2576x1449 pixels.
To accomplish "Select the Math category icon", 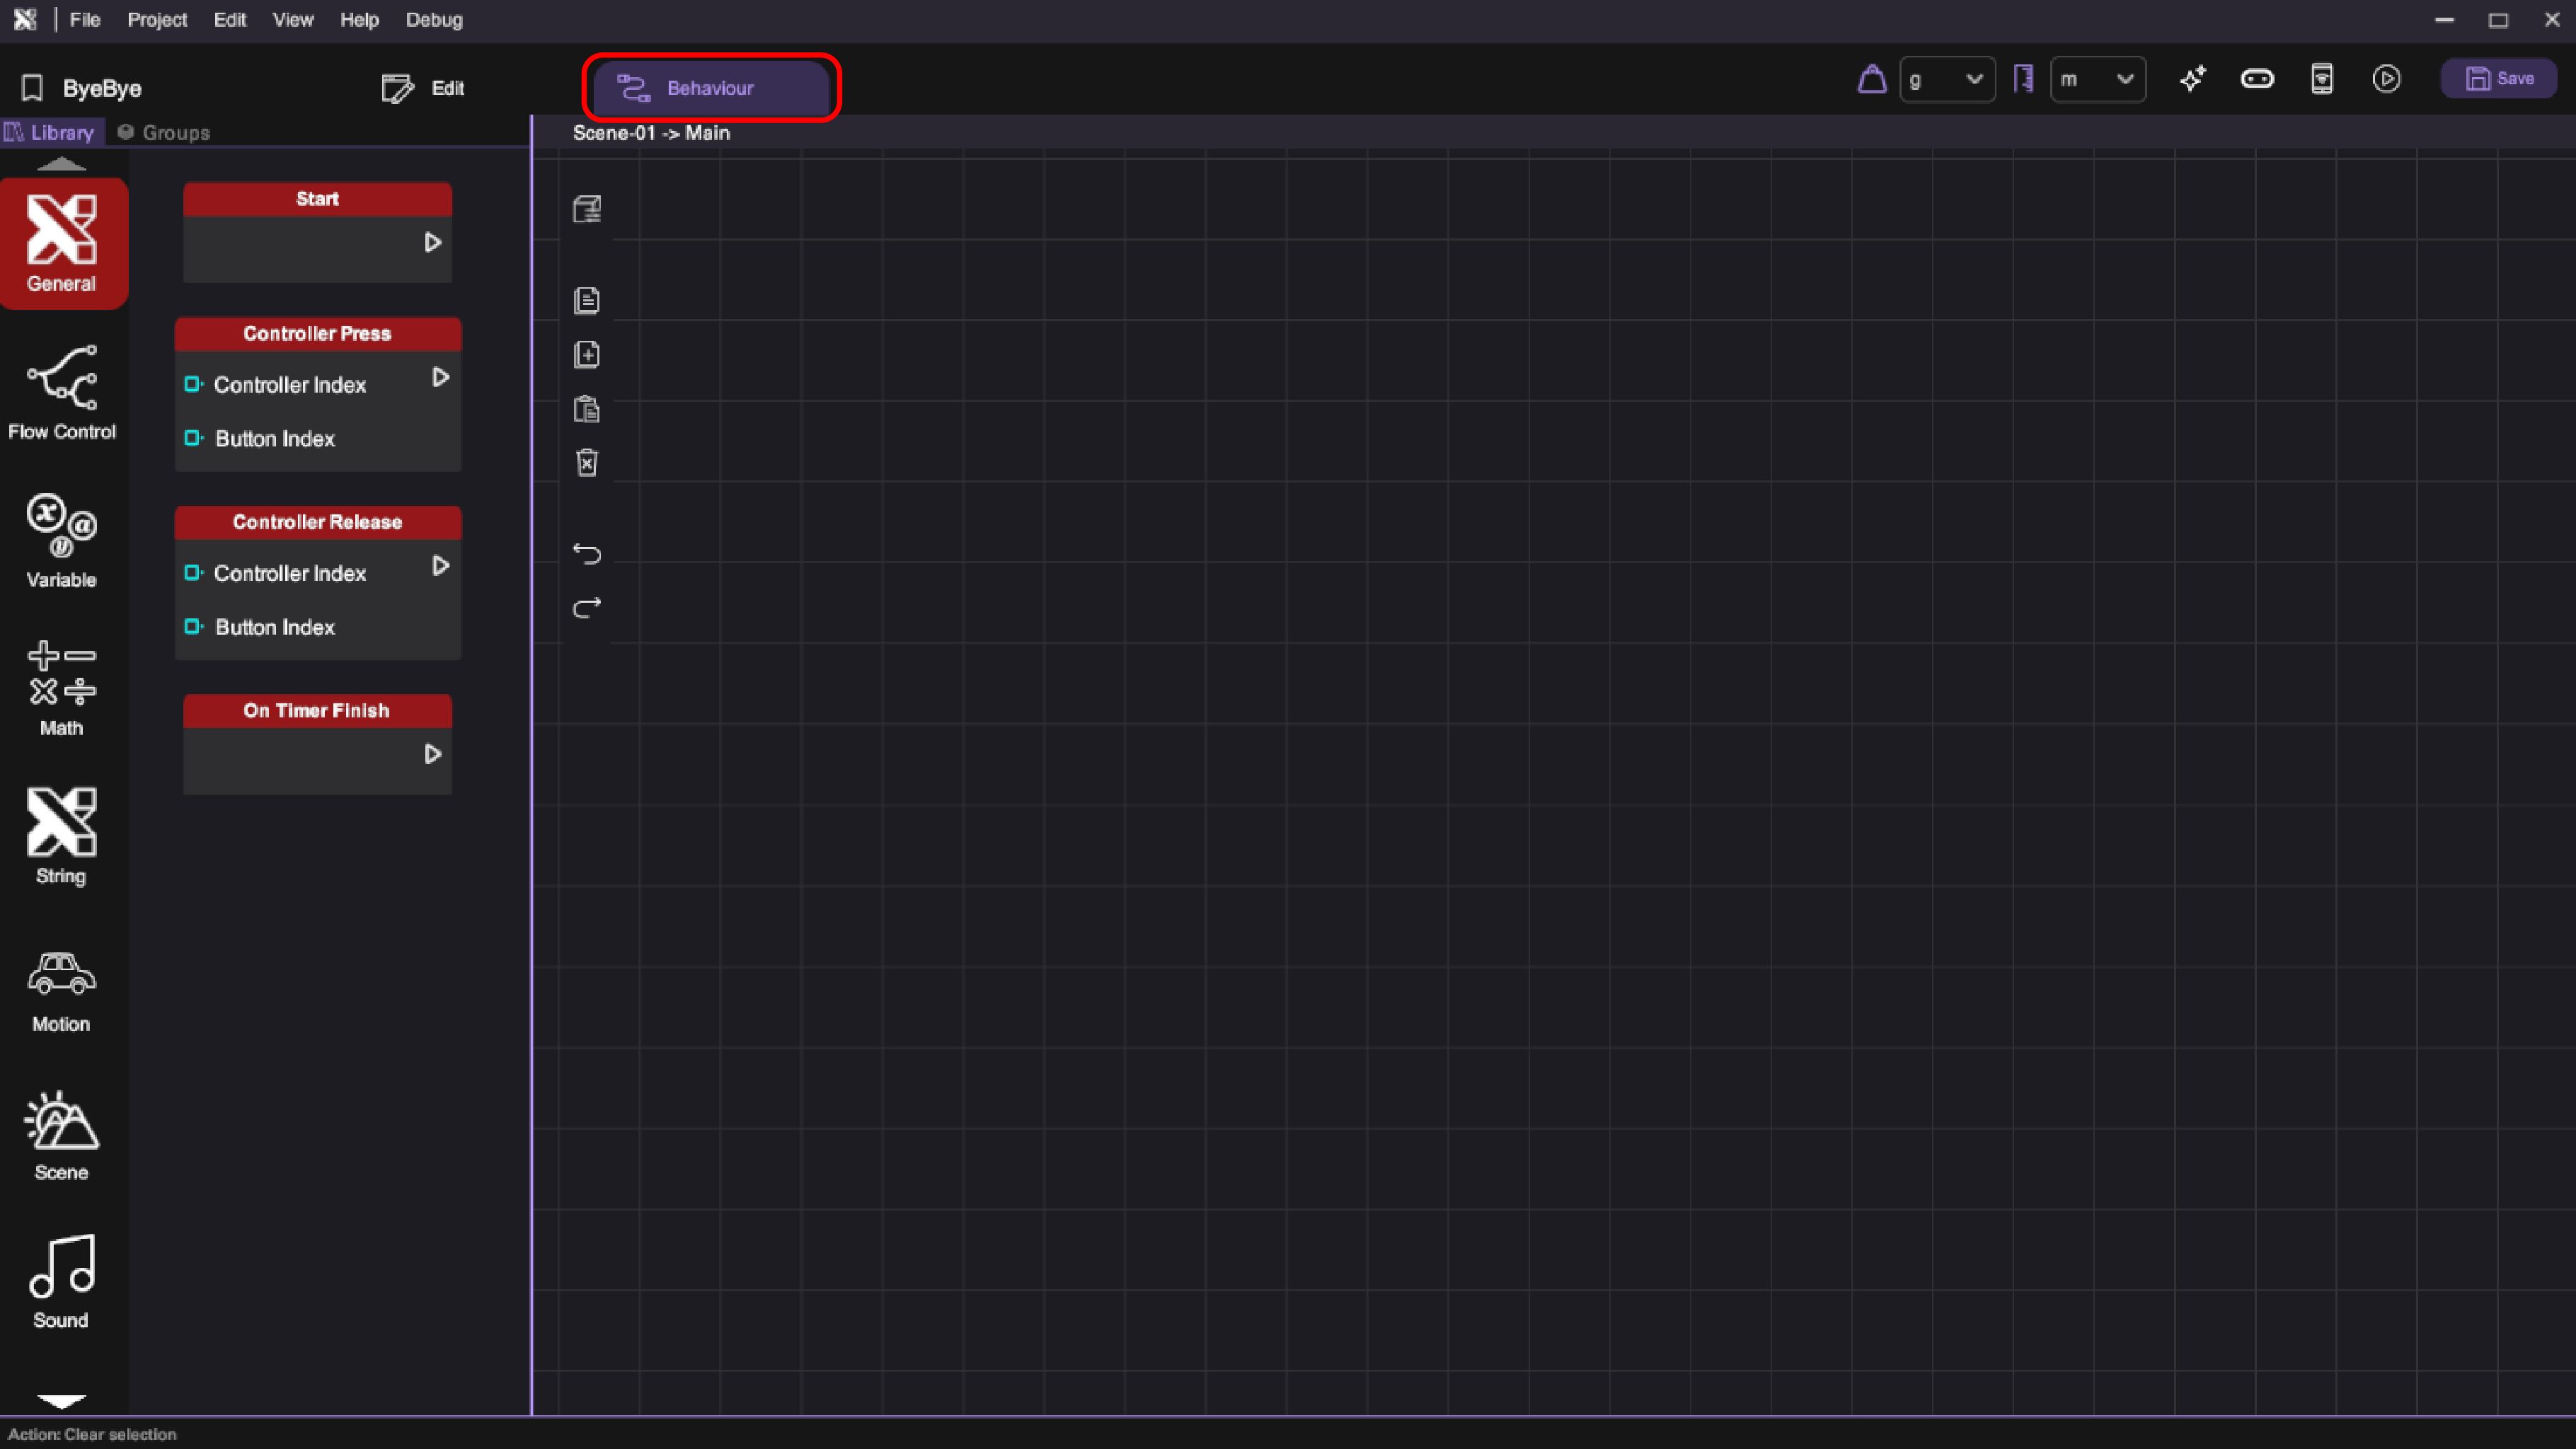I will click(x=62, y=688).
